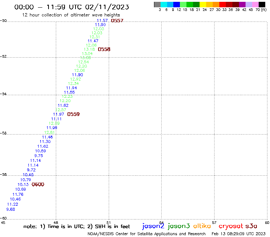Click the wave height value 10.59

[x=40, y=151]
